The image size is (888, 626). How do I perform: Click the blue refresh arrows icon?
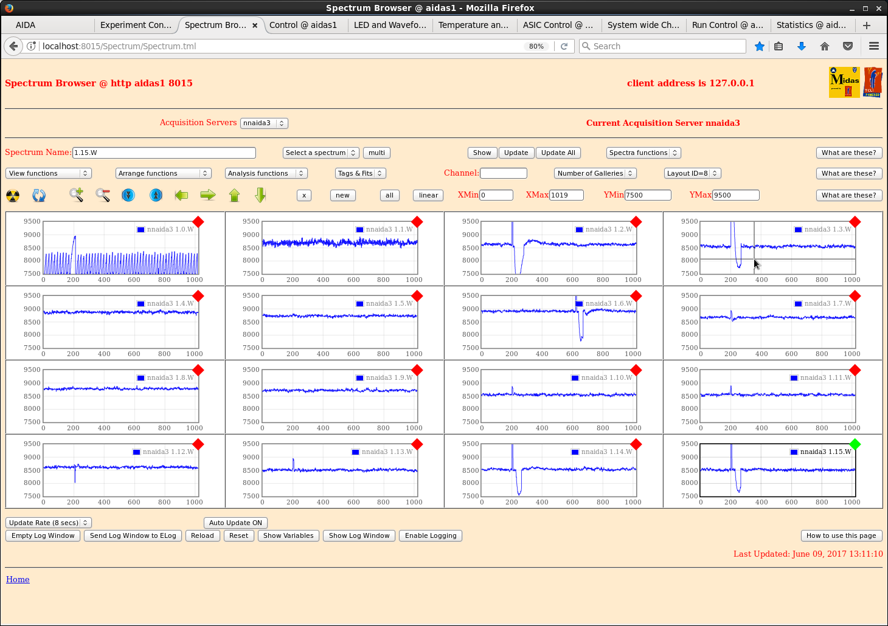[x=39, y=196]
